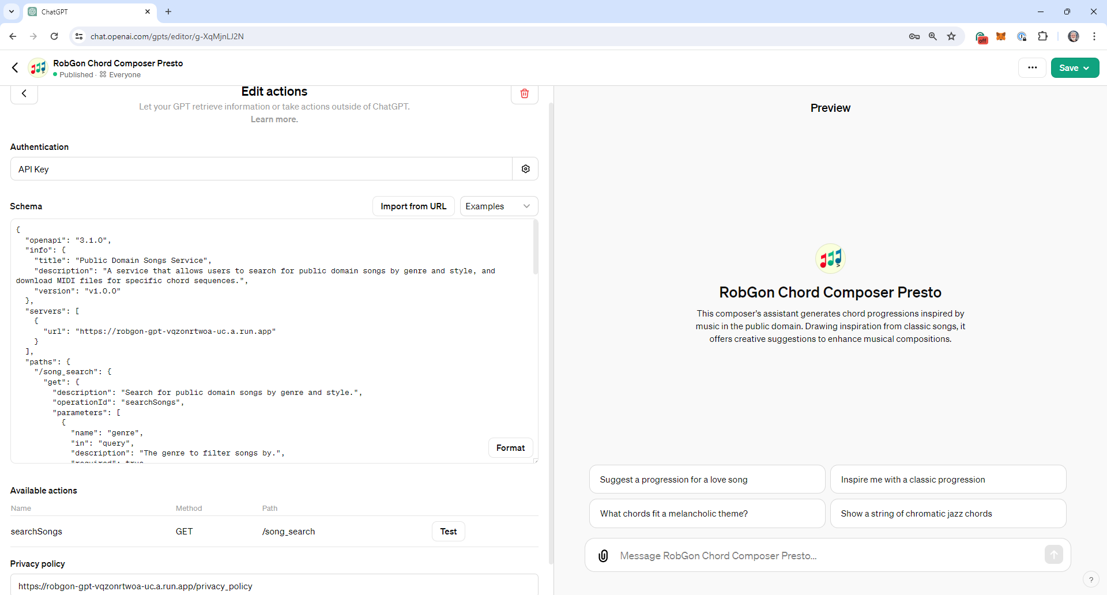Bookmark this page with the star icon
The width and height of the screenshot is (1107, 595).
951,36
